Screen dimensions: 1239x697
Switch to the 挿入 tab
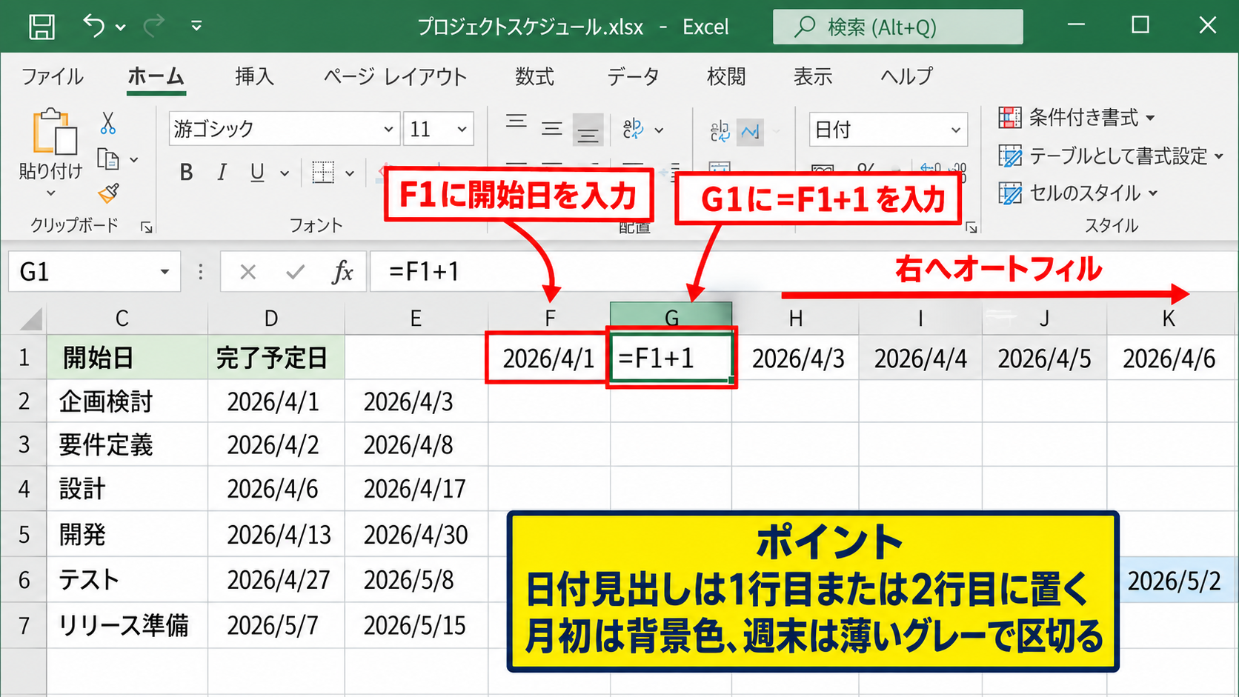pos(254,77)
